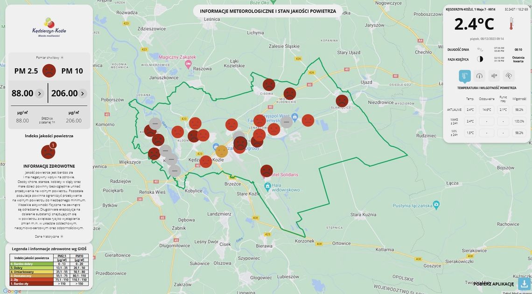Screen dimensions: 532x294
Task: Select the orange neutral-face marker near Koźle
Action: point(221,150)
